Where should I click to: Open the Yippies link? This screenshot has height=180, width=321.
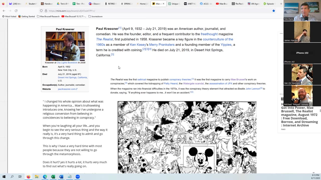coord(226,44)
